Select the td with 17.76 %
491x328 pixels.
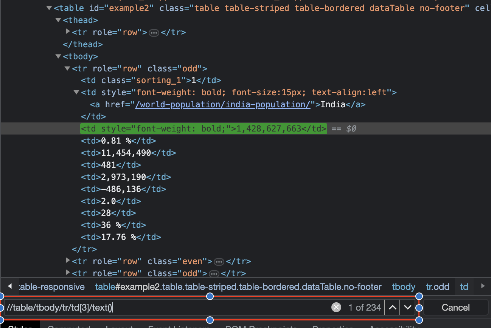[121, 238]
